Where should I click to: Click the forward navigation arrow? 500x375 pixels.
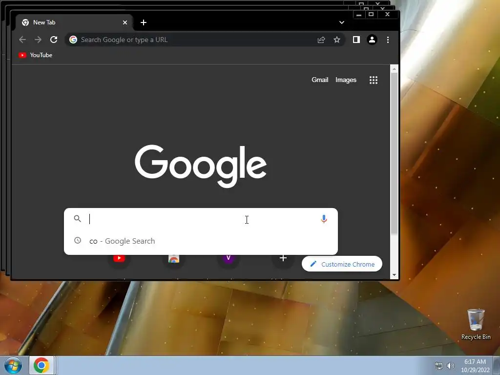point(38,40)
